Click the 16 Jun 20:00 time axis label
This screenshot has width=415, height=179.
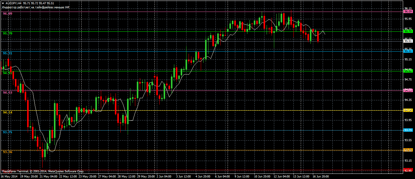click(321, 177)
